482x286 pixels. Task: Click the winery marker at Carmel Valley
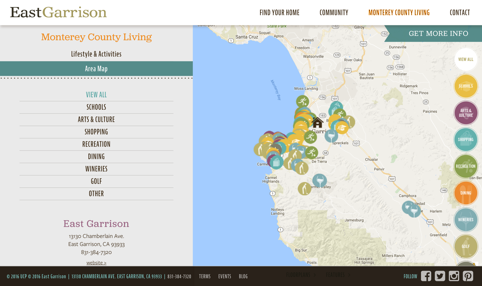pyautogui.click(x=320, y=181)
